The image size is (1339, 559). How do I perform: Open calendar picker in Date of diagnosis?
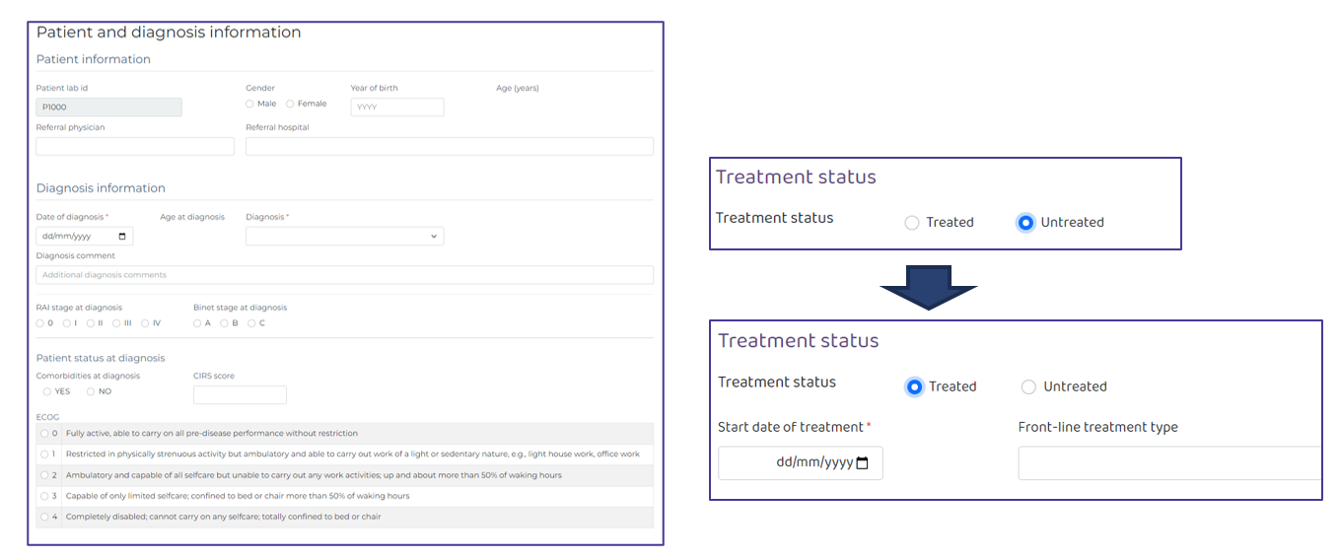pyautogui.click(x=122, y=237)
